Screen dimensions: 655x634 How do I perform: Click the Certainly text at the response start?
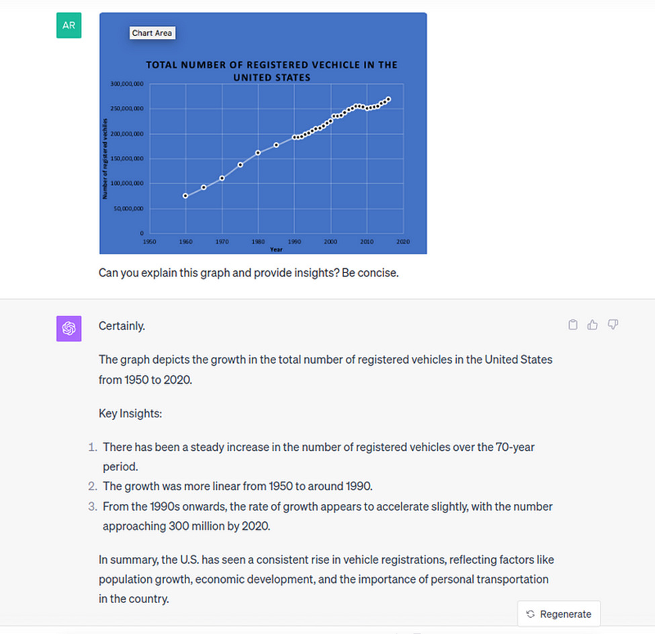(x=122, y=326)
